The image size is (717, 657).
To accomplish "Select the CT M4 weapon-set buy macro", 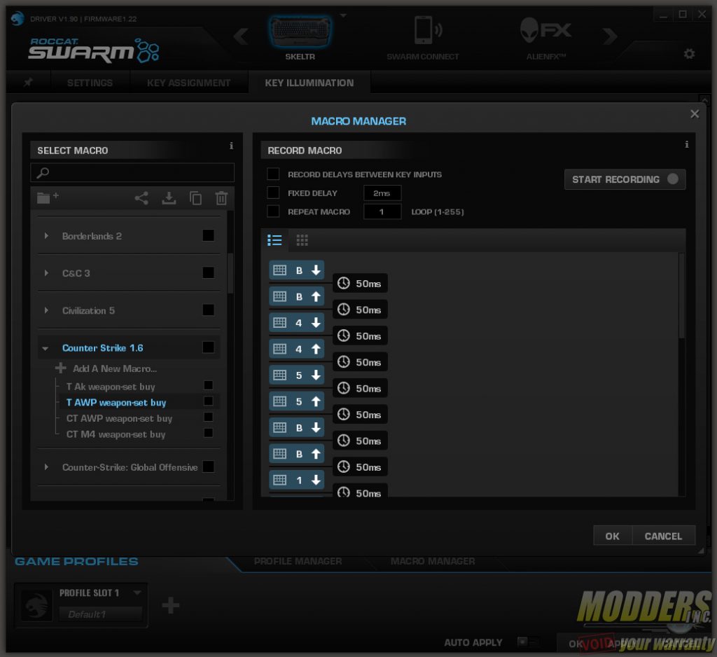I will click(x=116, y=434).
